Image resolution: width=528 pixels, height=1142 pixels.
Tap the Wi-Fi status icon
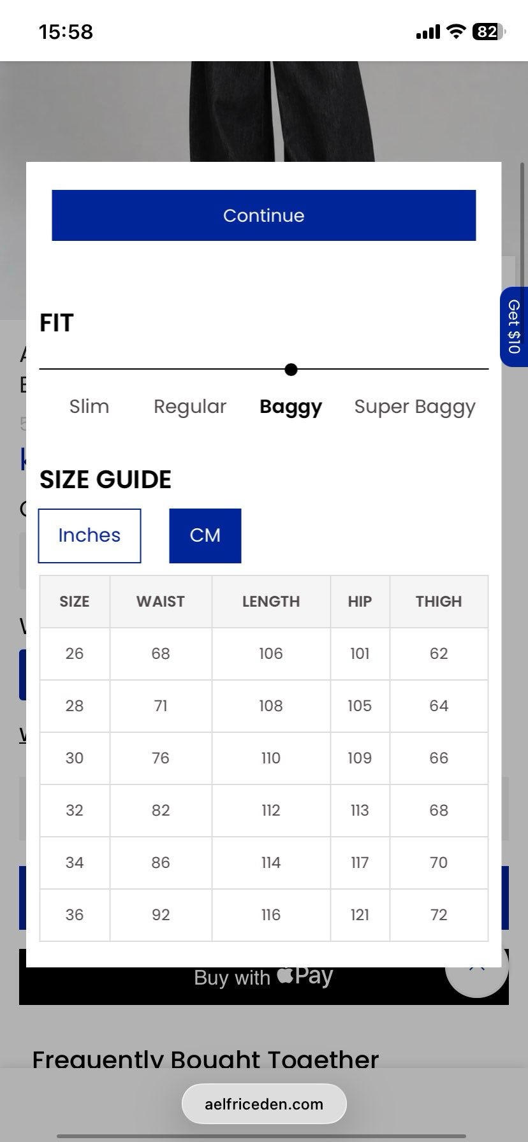(x=456, y=31)
